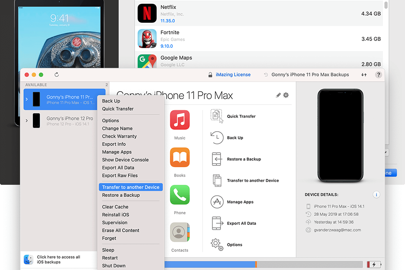Click the transfers arrows icon in the toolbar
The height and width of the screenshot is (270, 405).
(x=364, y=75)
